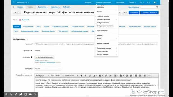Click the help icon next to Магазин
The image size is (173, 97).
pyautogui.click(x=31, y=51)
